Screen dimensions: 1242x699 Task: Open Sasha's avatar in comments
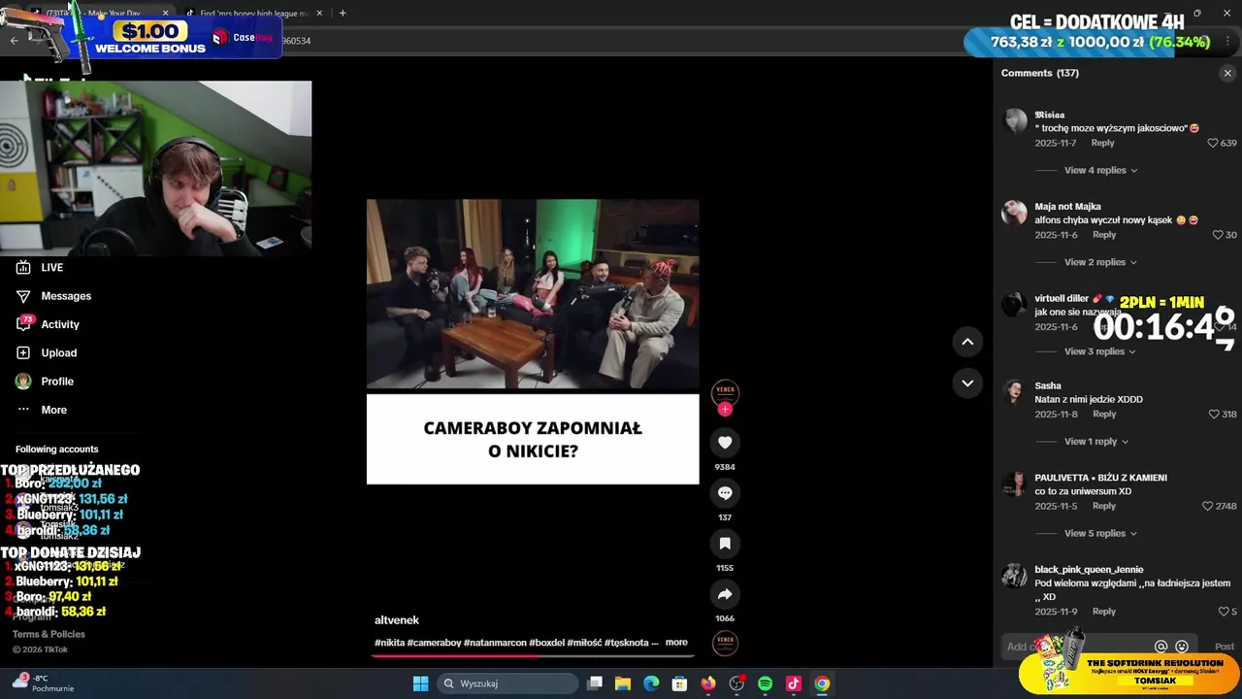(1014, 392)
